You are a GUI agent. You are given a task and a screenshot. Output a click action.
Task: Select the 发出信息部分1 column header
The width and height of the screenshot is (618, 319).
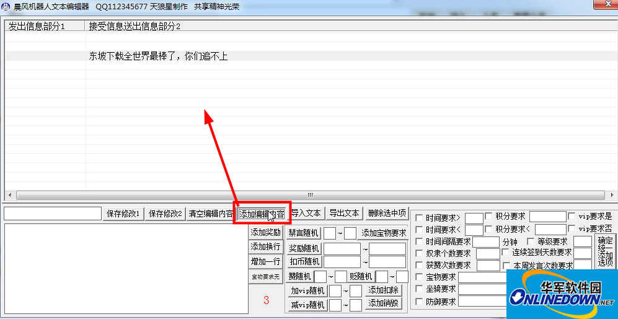[x=45, y=27]
